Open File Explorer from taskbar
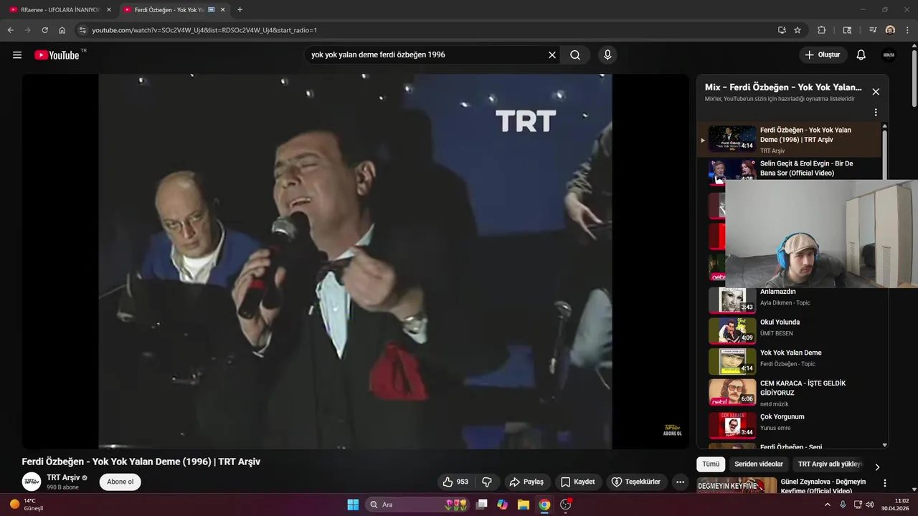918x516 pixels. 524,505
